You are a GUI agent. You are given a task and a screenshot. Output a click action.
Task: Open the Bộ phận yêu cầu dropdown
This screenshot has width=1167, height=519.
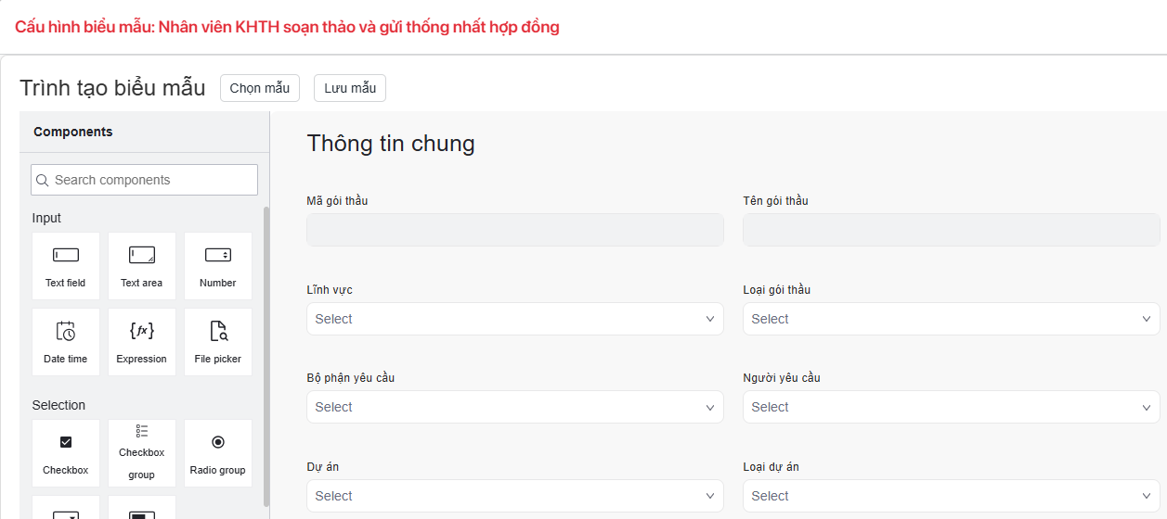point(514,407)
